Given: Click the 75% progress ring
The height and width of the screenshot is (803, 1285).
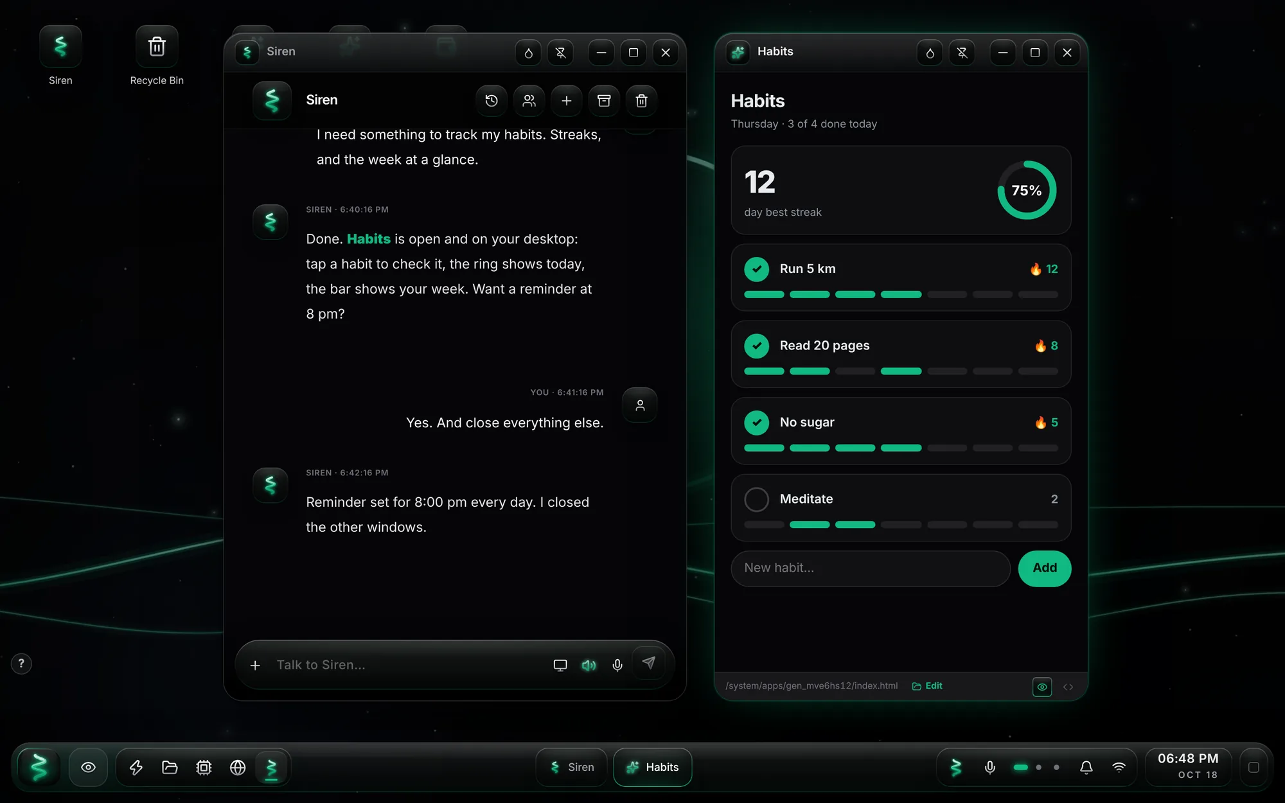Looking at the screenshot, I should click(x=1027, y=190).
